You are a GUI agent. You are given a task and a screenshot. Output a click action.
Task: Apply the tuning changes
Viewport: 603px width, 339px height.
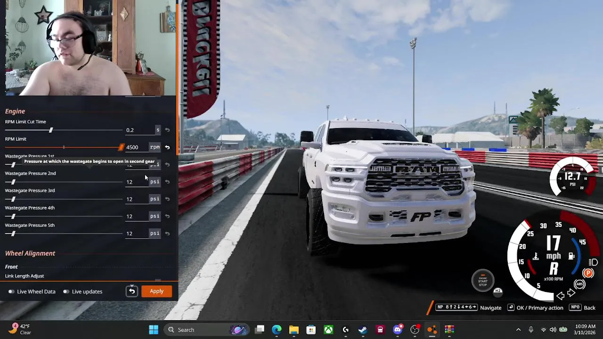tap(157, 291)
